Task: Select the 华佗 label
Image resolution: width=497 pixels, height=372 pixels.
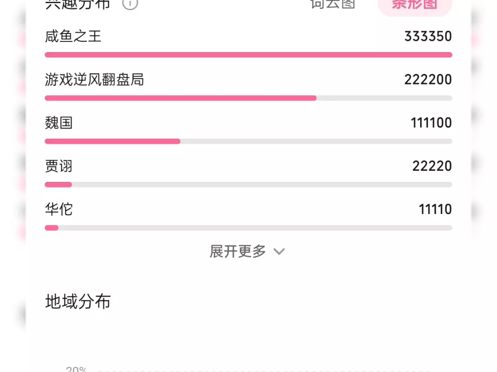Action: [x=58, y=209]
